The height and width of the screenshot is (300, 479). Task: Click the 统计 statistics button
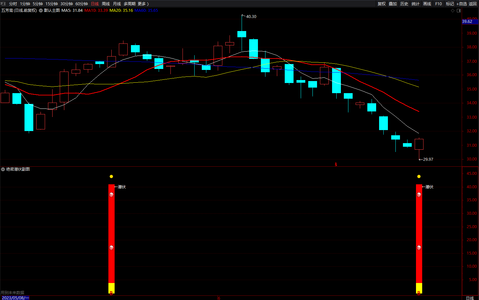point(416,4)
